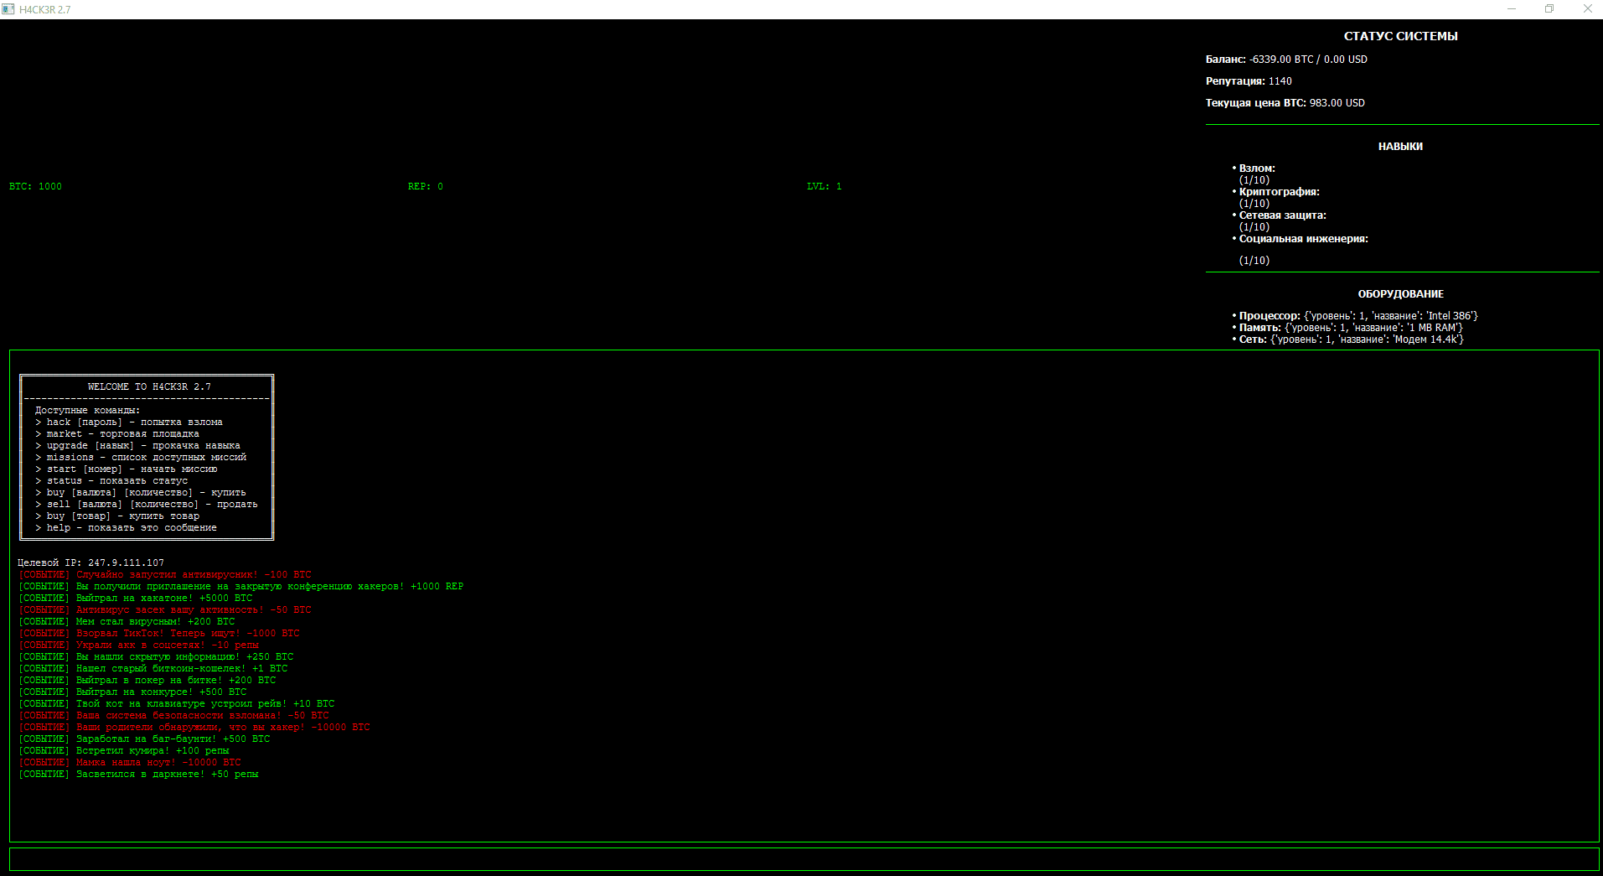The width and height of the screenshot is (1603, 876).
Task: Click the "Процессор" Intel 386 equipment line
Action: [x=1358, y=316]
